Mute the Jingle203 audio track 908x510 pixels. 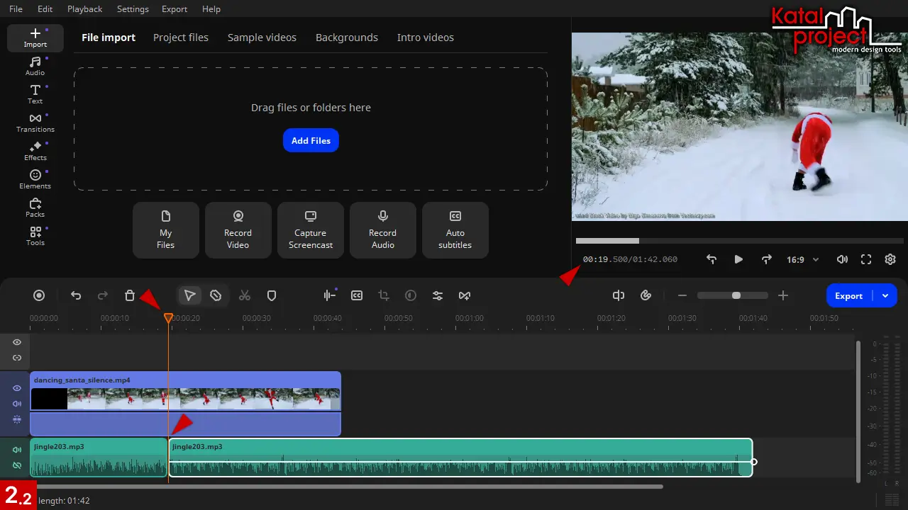17,450
